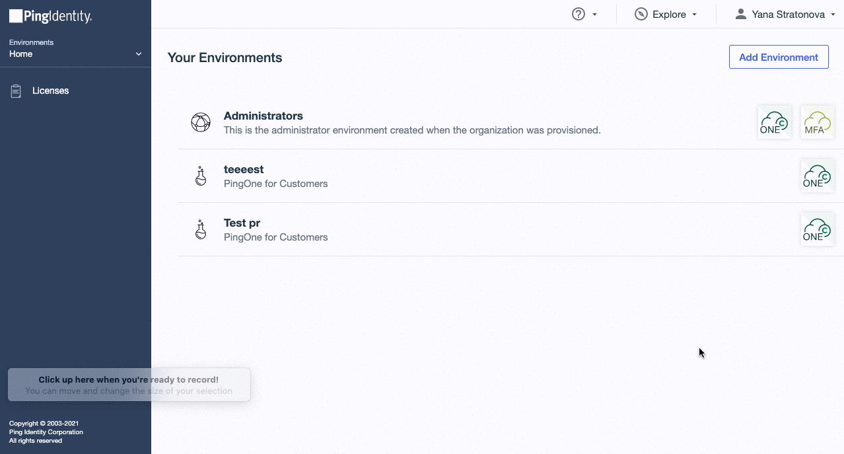Click 'PingOne for Customers' under teeeest
Screen dimensions: 844x454
[x=275, y=184]
